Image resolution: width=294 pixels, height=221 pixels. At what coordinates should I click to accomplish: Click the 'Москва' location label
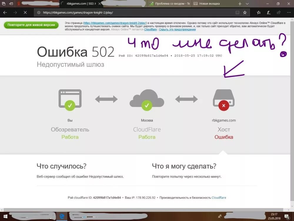(x=147, y=120)
